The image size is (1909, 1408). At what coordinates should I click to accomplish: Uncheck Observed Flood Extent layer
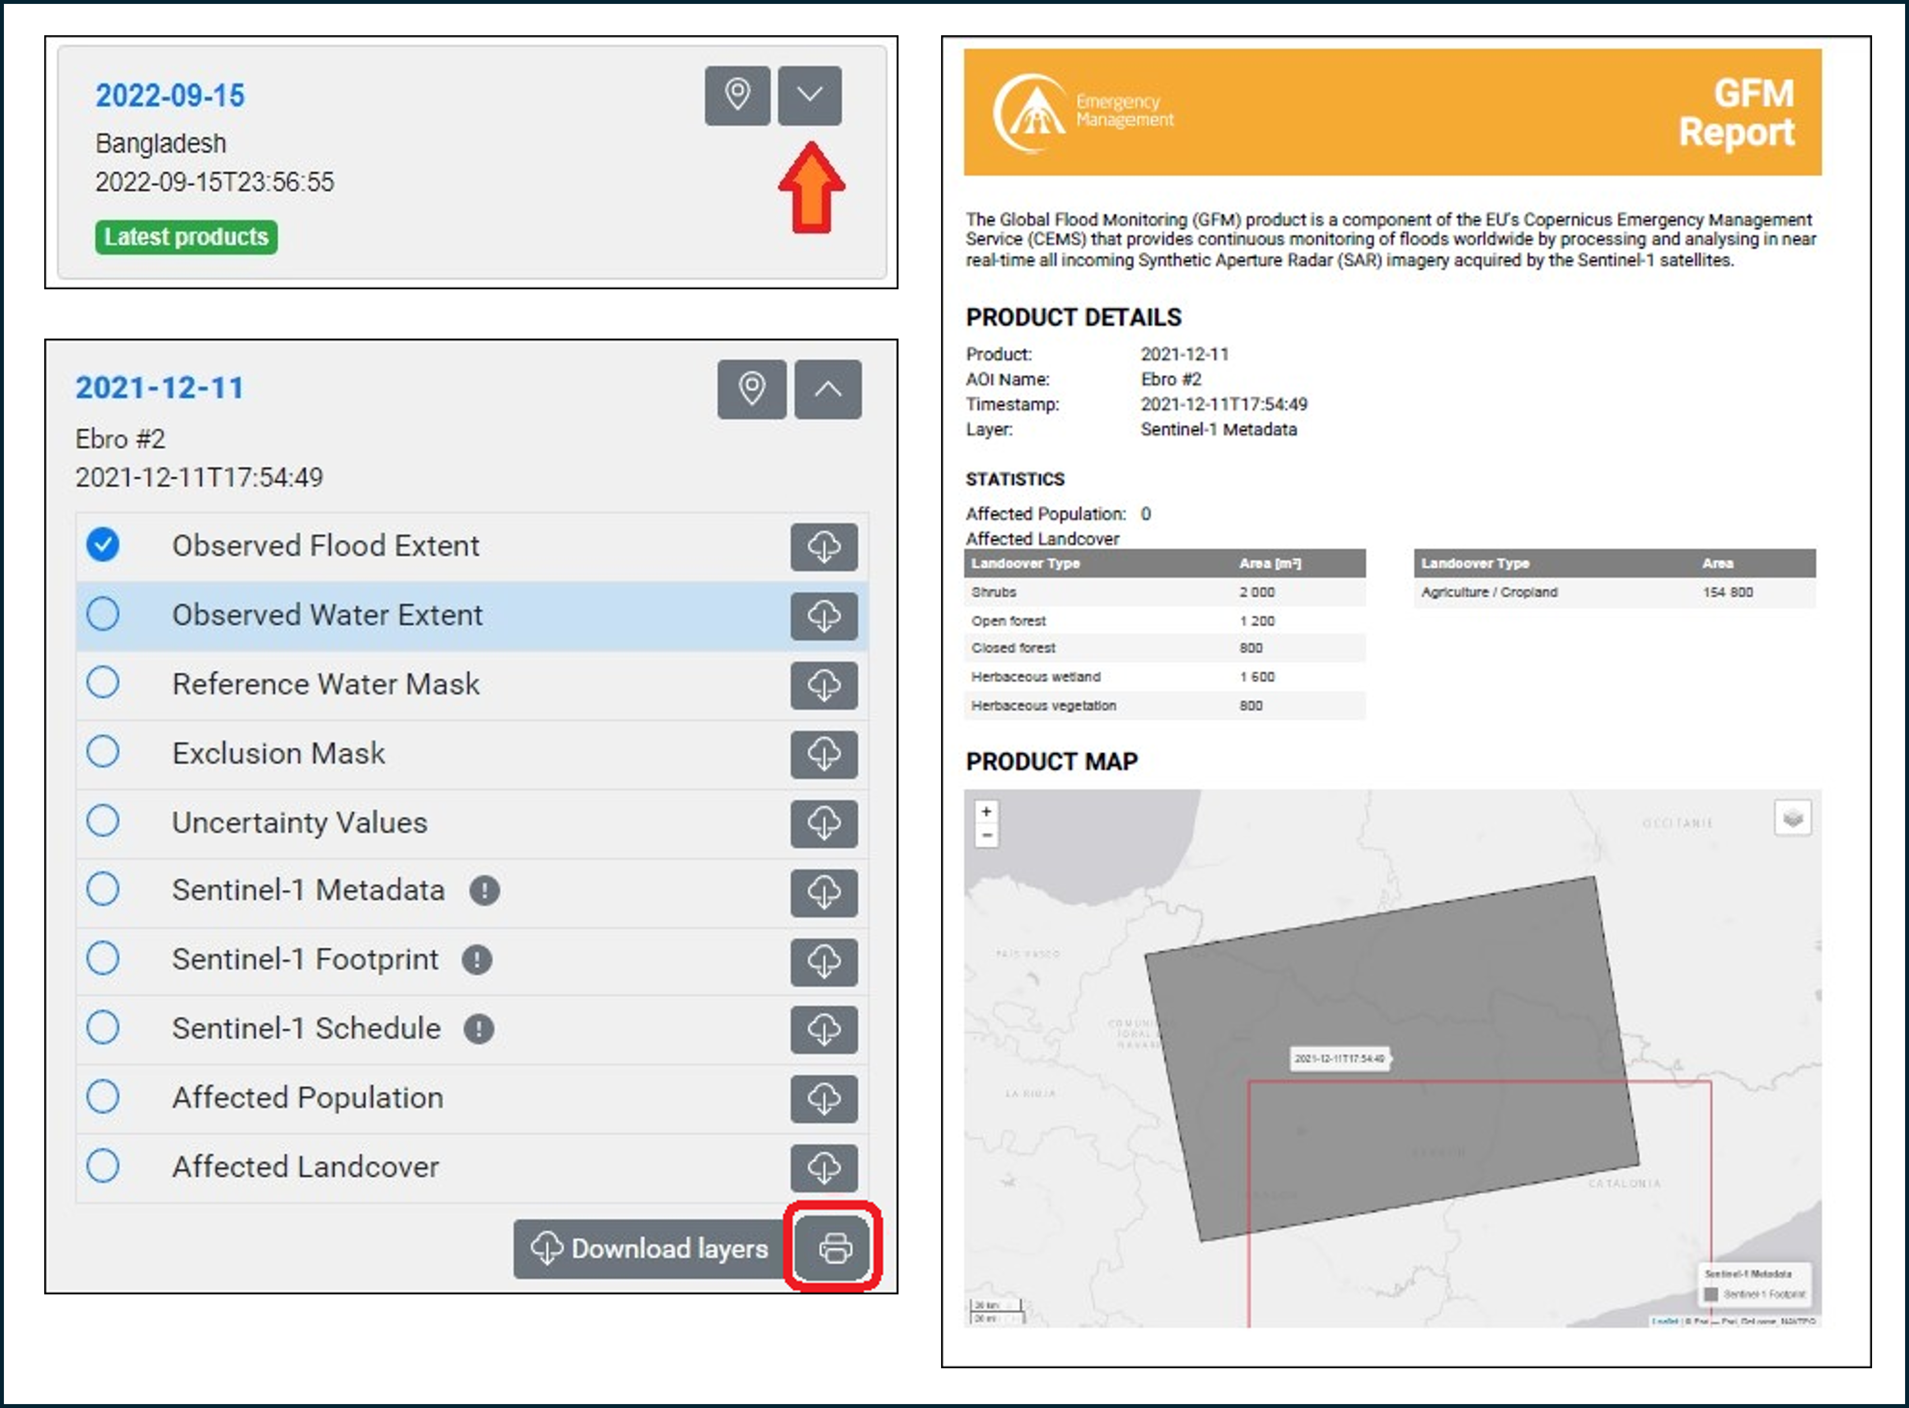[103, 545]
